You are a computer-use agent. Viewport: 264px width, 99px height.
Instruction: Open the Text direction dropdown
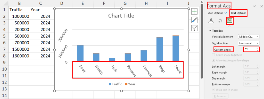[249, 43]
